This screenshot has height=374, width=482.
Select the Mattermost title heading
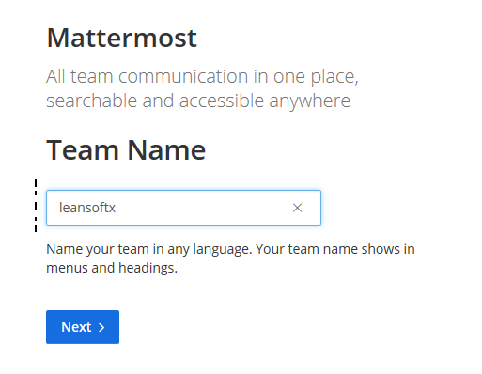click(122, 38)
